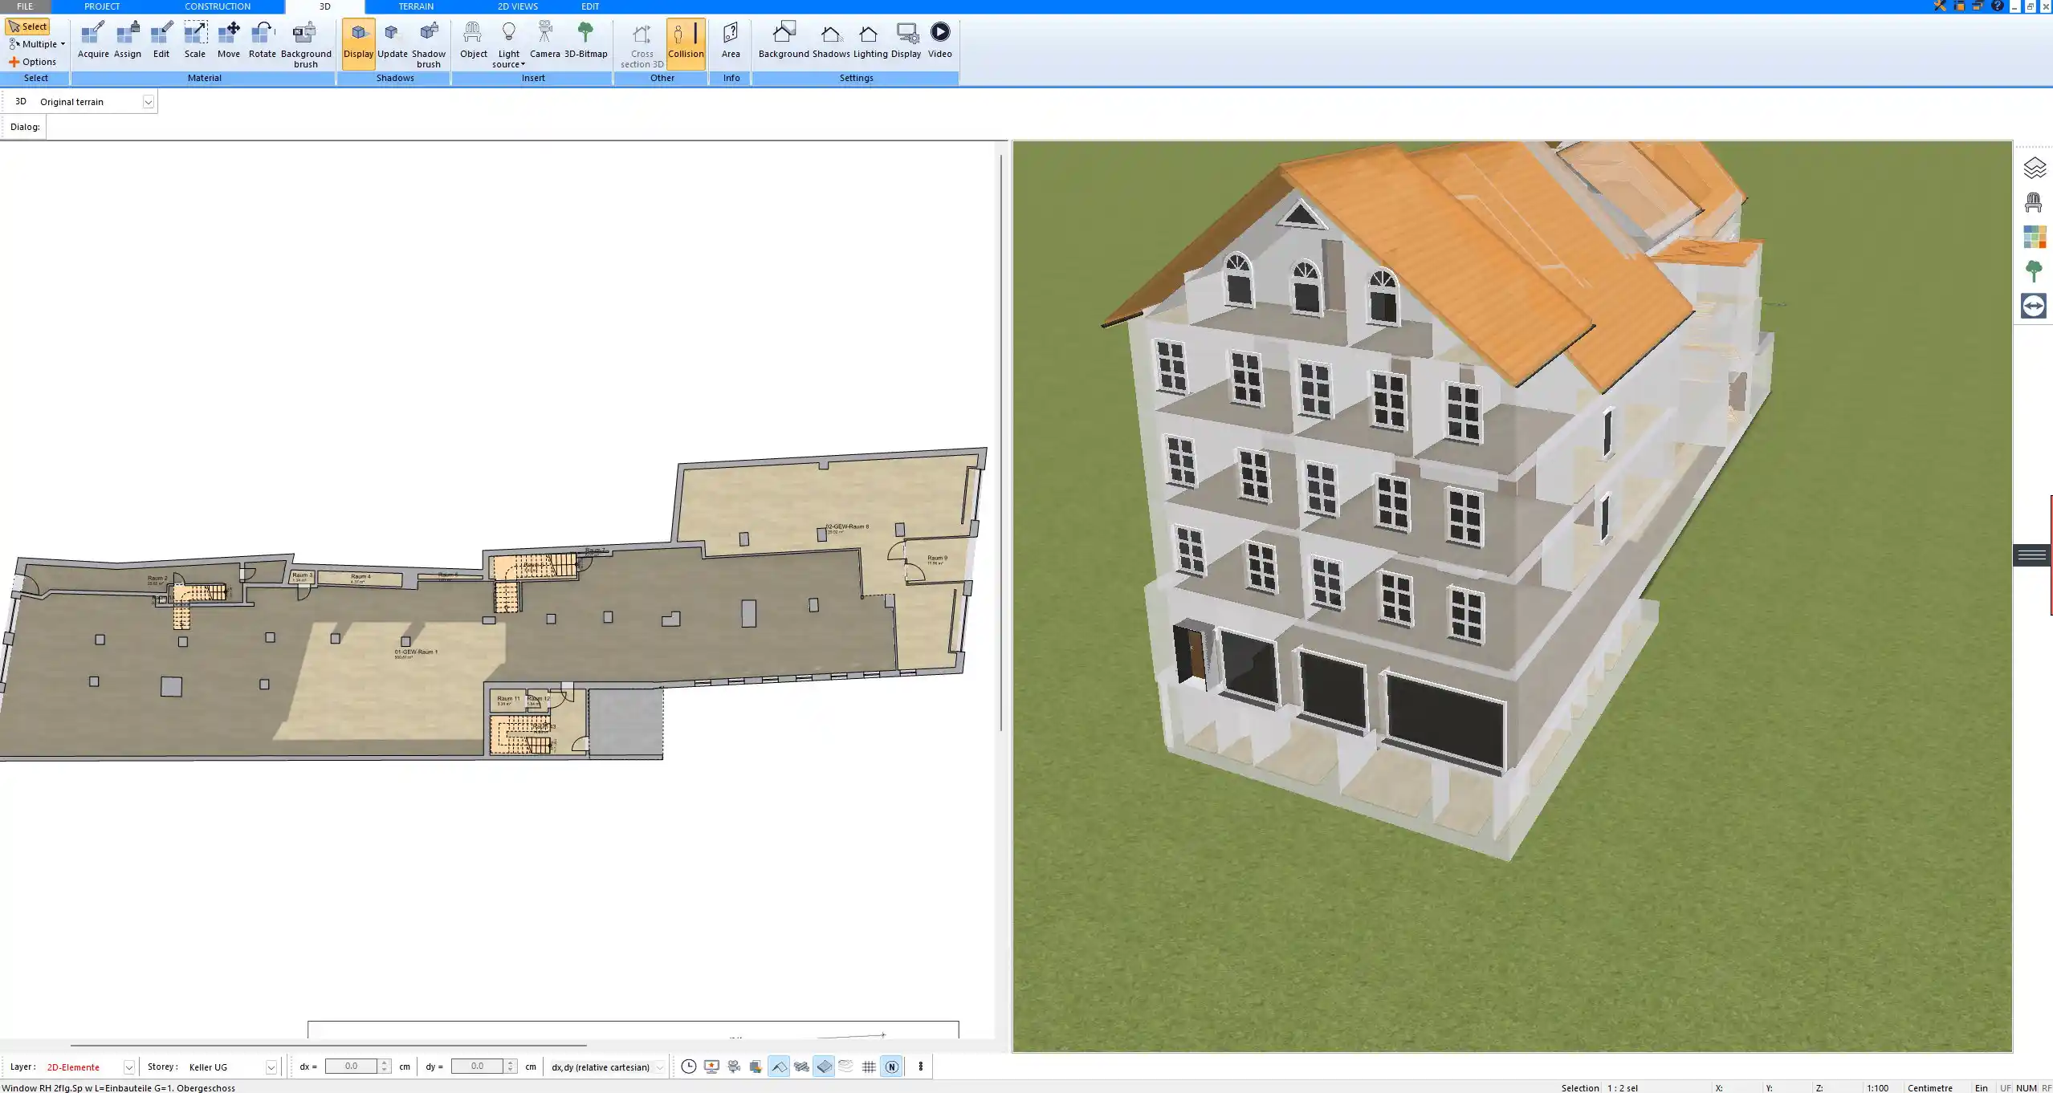Image resolution: width=2053 pixels, height=1093 pixels.
Task: Open the Layer dropdown showing 2D-Elemente
Action: 128,1067
